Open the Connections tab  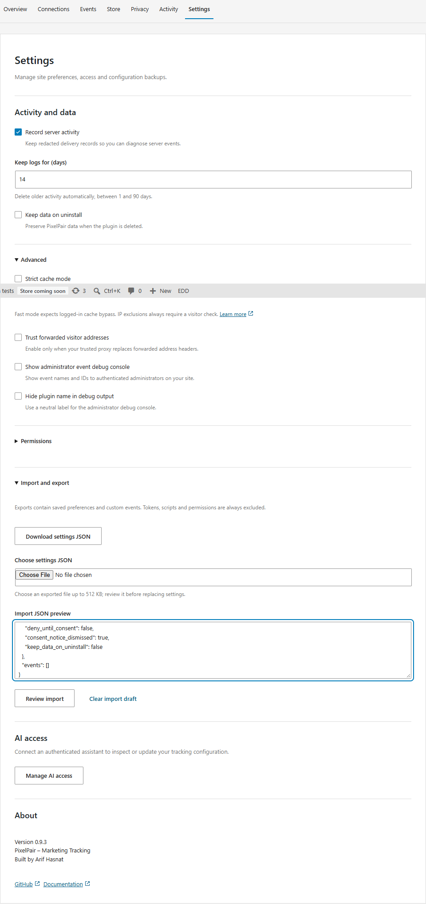[x=54, y=9]
